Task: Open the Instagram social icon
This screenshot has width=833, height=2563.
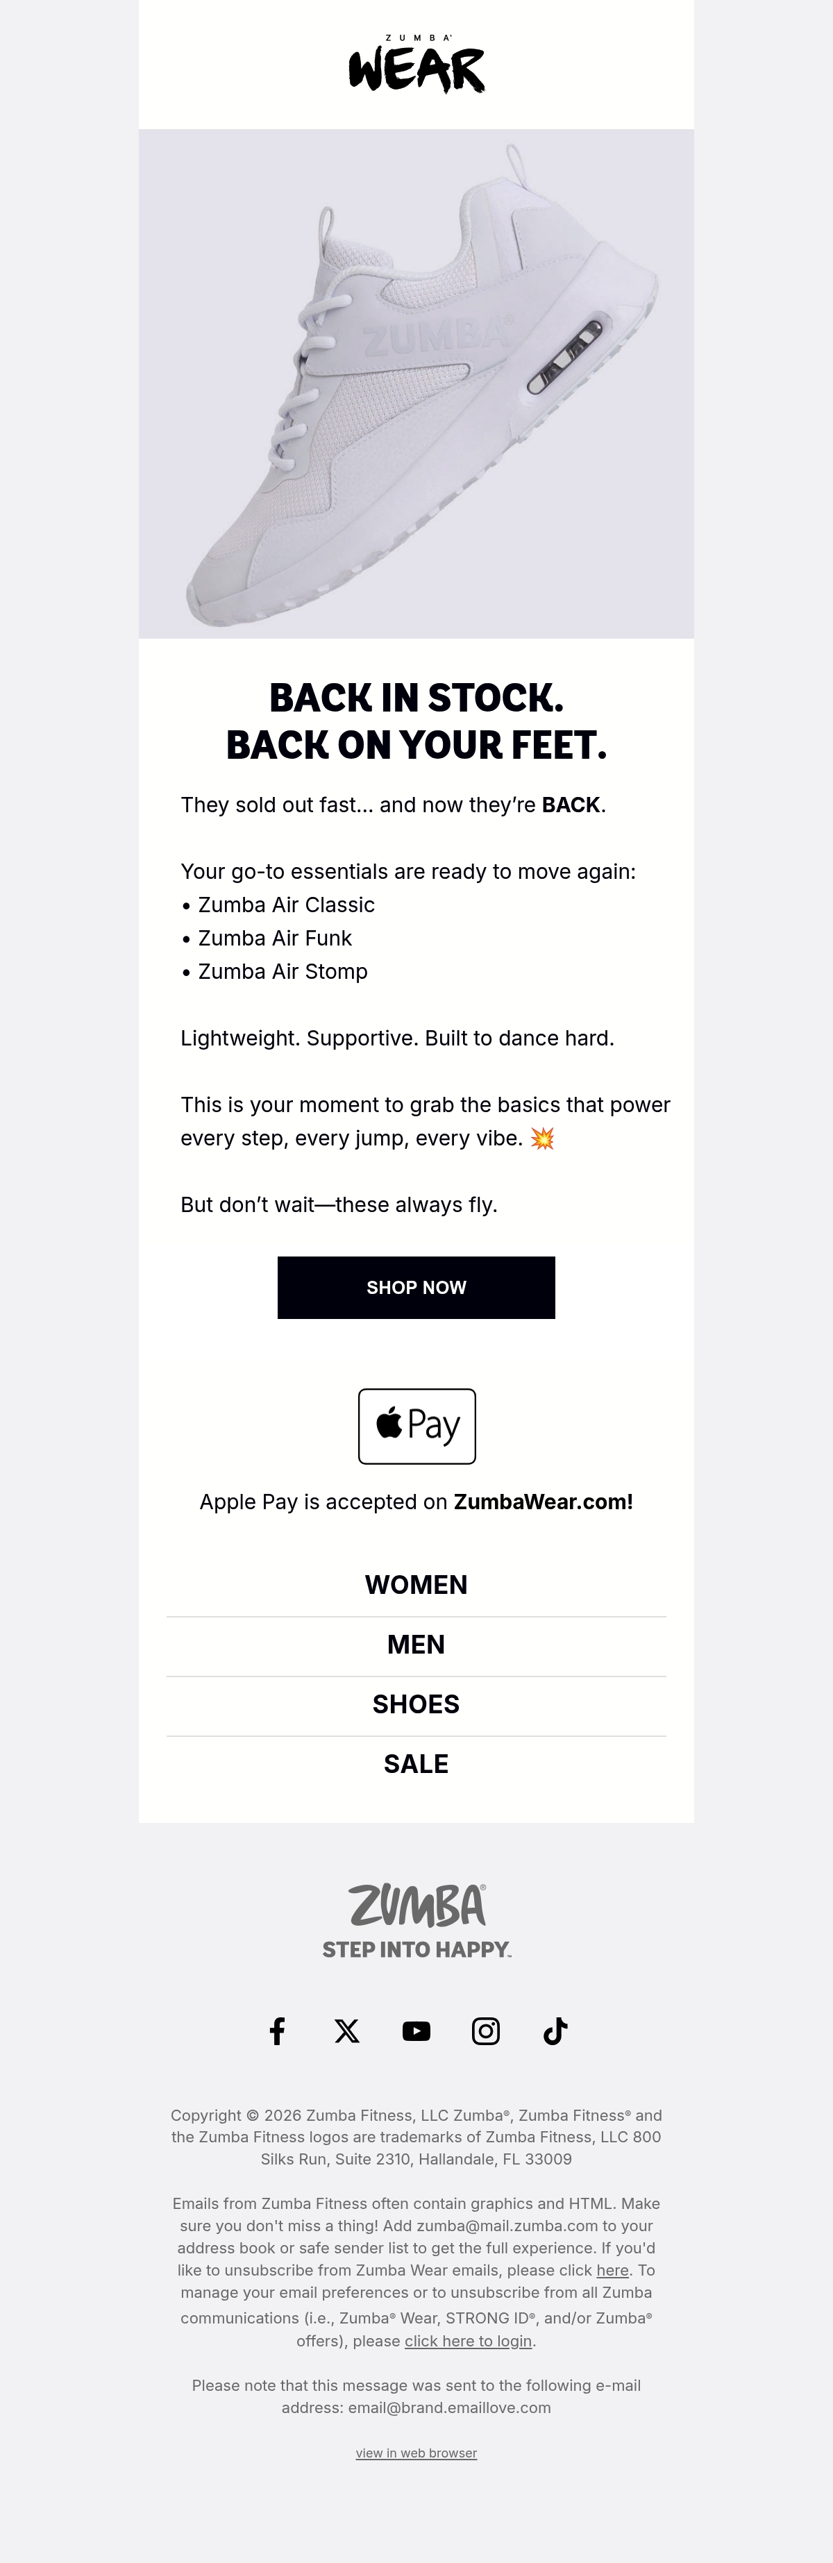Action: coord(486,2031)
